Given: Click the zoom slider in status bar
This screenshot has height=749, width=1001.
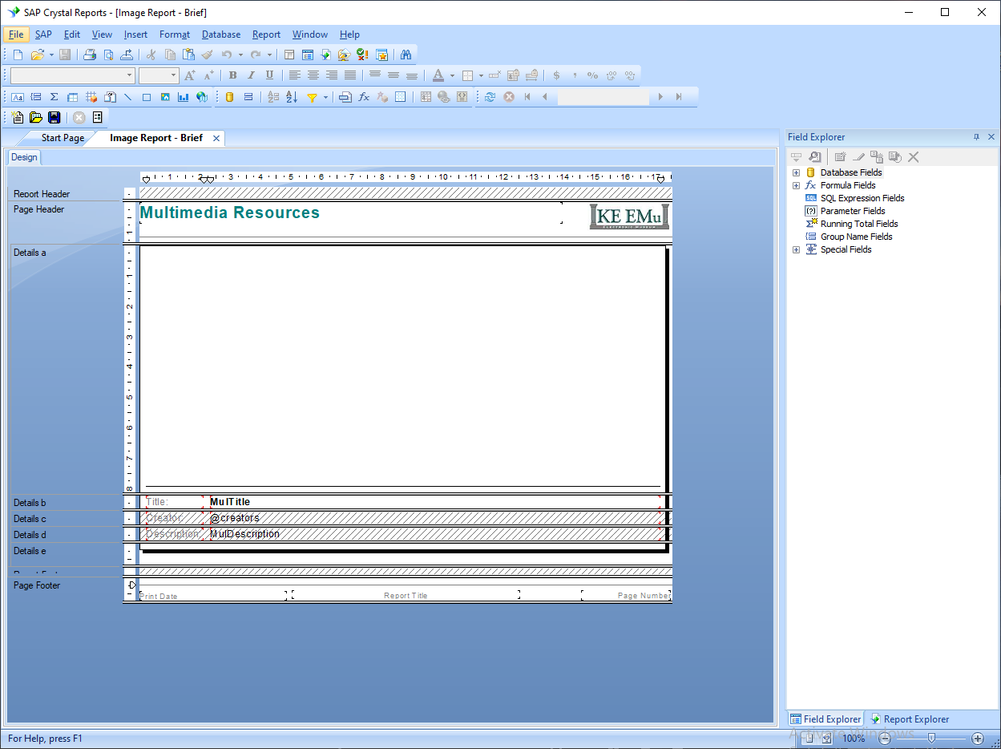Looking at the screenshot, I should (930, 738).
